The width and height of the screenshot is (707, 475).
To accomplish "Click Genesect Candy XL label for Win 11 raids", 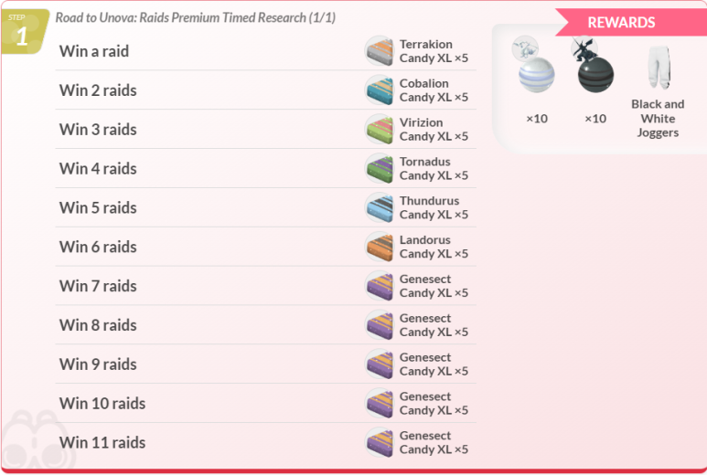I will tap(434, 443).
